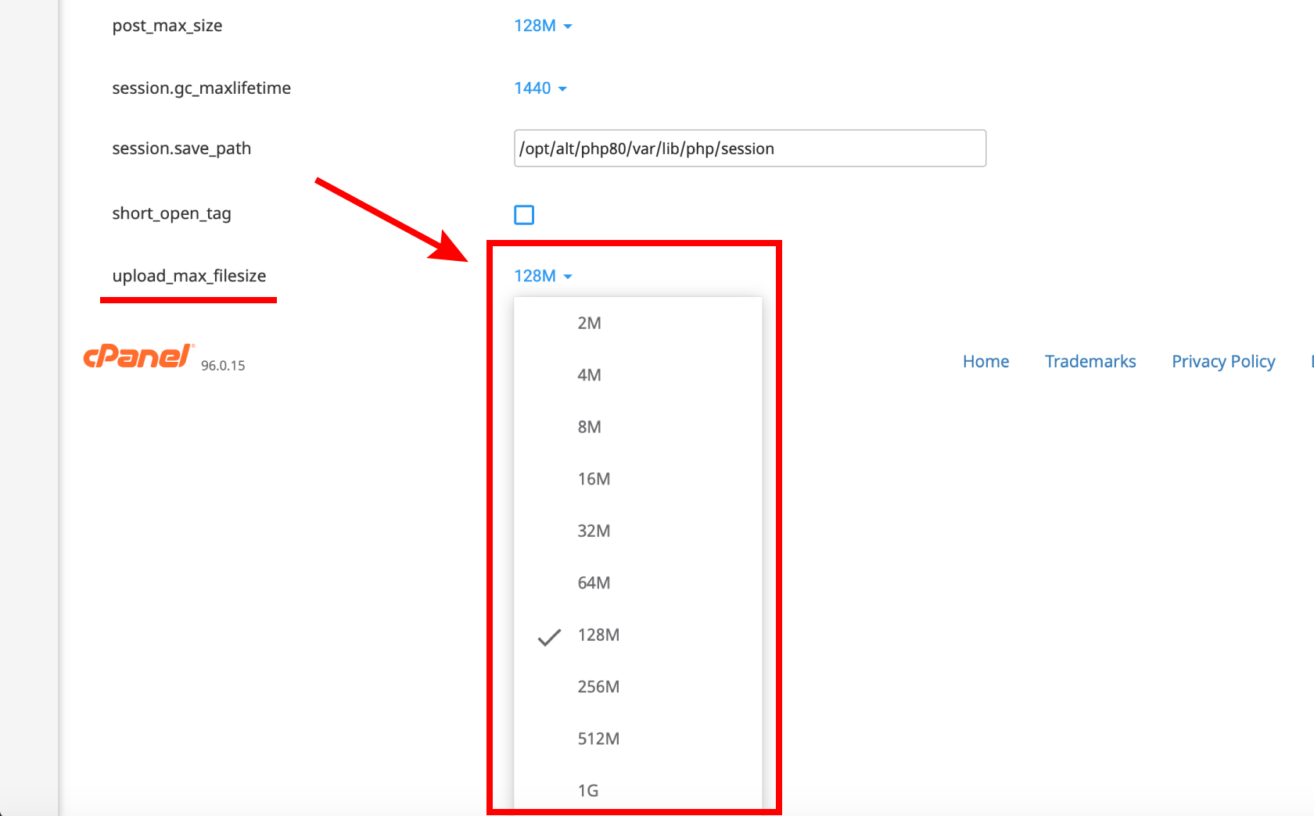The width and height of the screenshot is (1314, 816).
Task: Click the session.gc_maxlifetime label
Action: click(x=201, y=88)
